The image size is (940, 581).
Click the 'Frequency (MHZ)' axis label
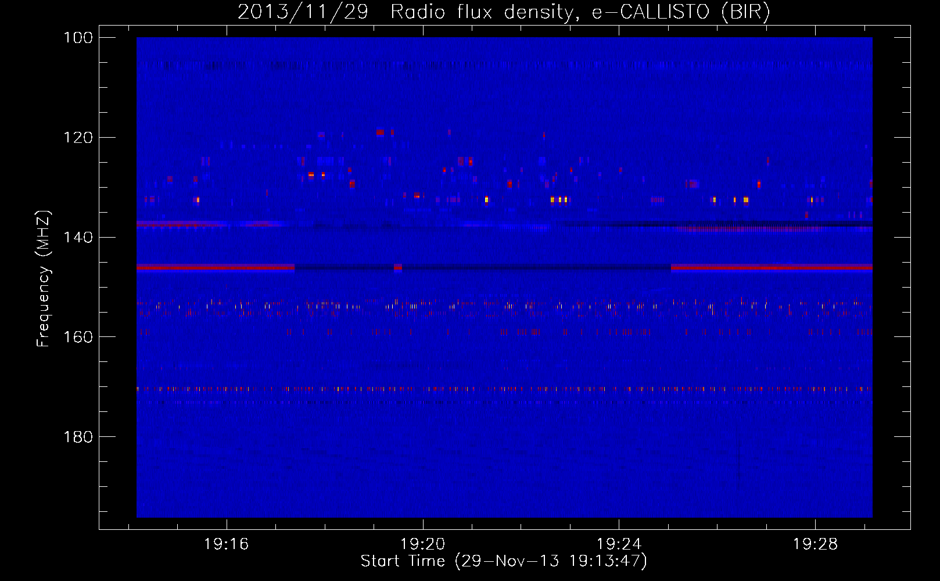coord(44,279)
